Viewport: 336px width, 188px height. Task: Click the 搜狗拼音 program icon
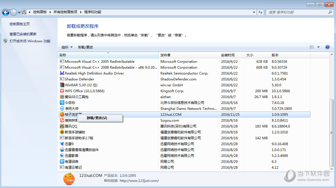(62, 120)
